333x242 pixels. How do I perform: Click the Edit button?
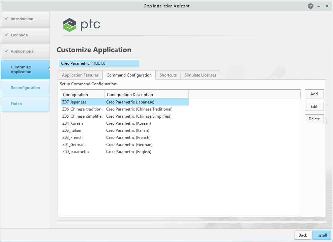click(x=314, y=106)
